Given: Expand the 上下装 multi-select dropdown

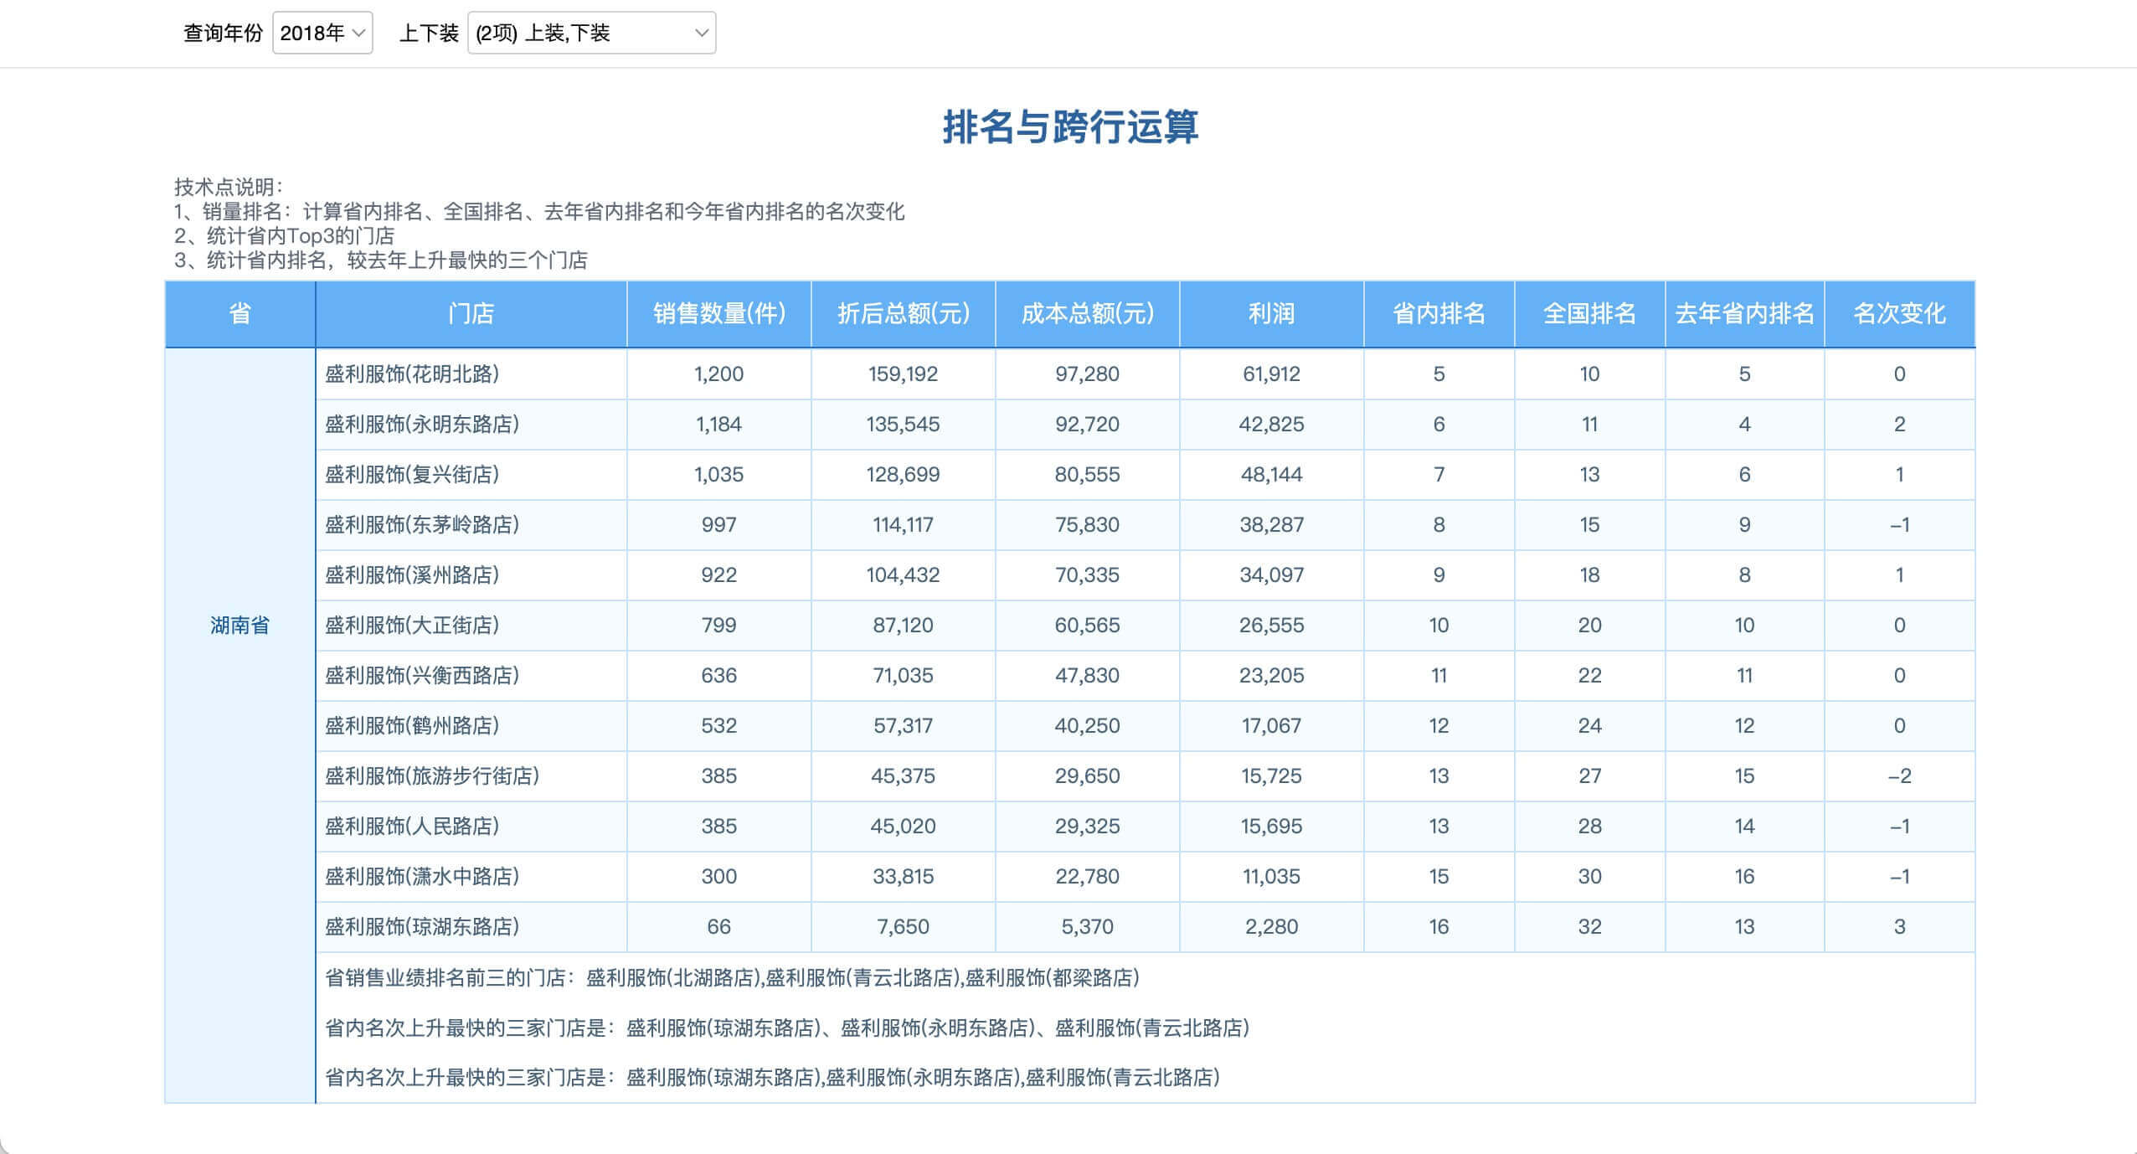Looking at the screenshot, I should coord(591,33).
